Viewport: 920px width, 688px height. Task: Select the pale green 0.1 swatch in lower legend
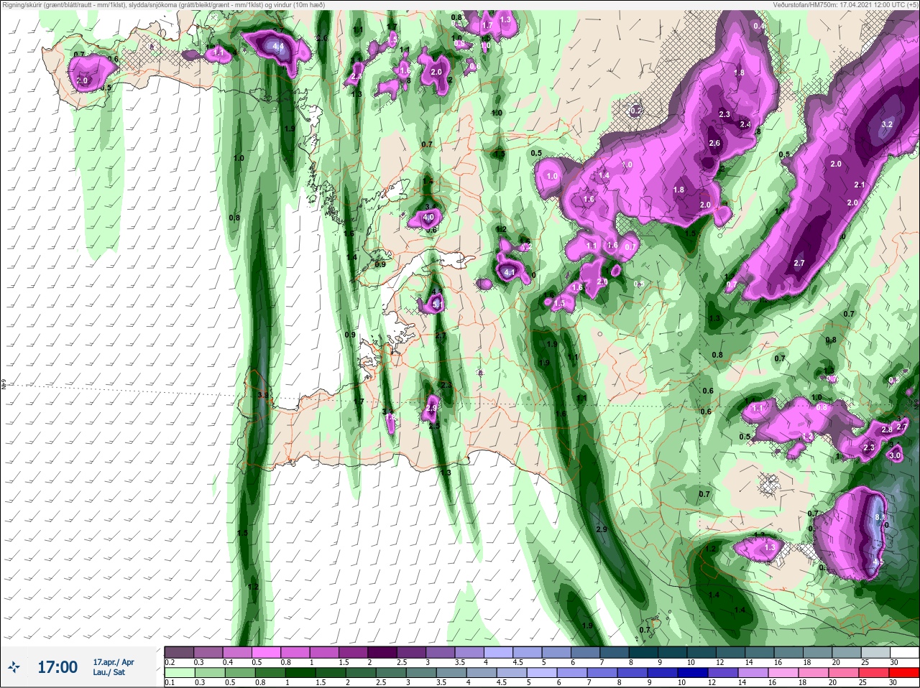[x=178, y=673]
